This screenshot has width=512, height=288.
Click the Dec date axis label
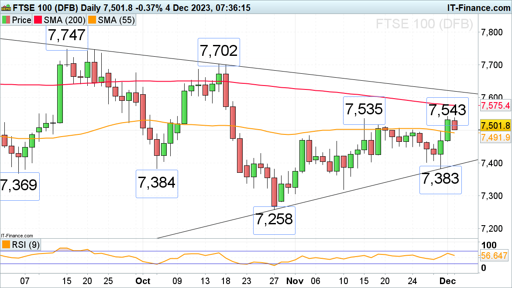point(447,281)
